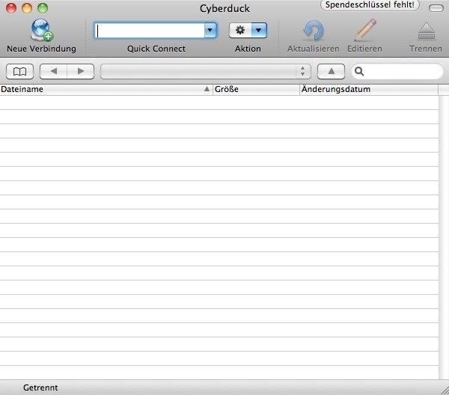Click the Trennen eject icon
This screenshot has height=395, width=449.
(426, 31)
